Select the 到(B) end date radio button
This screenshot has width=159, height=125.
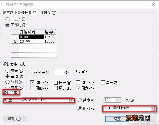coord(80,108)
